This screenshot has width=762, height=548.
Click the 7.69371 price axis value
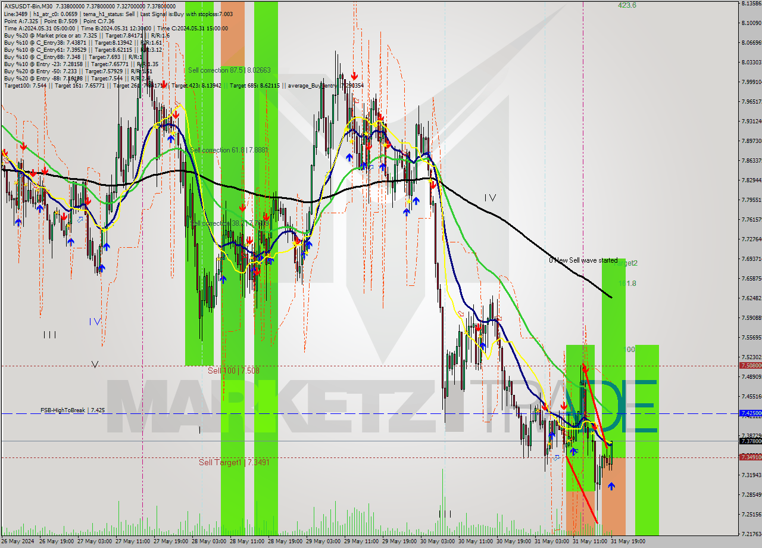click(752, 259)
